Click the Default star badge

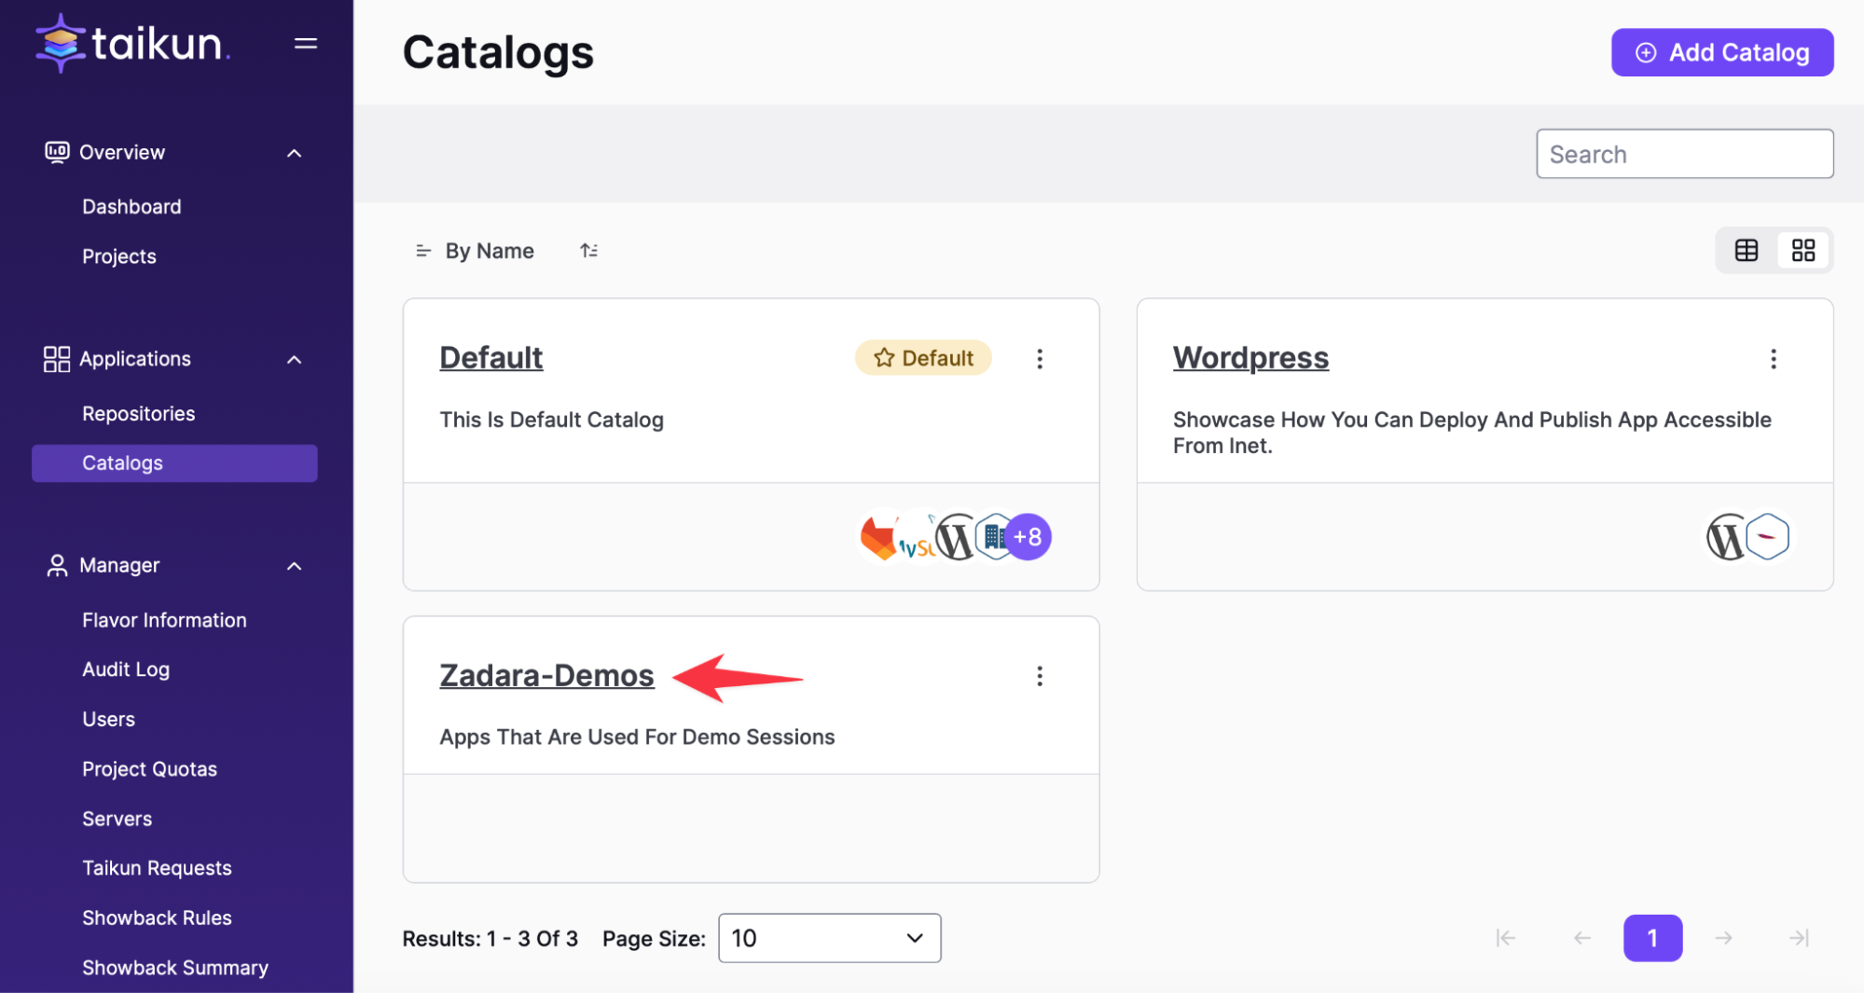click(923, 358)
